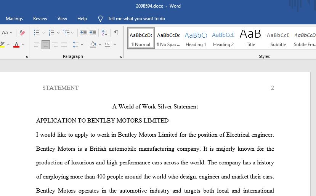
Task: Open Paragraph settings dialog launcher
Action: pos(120,56)
